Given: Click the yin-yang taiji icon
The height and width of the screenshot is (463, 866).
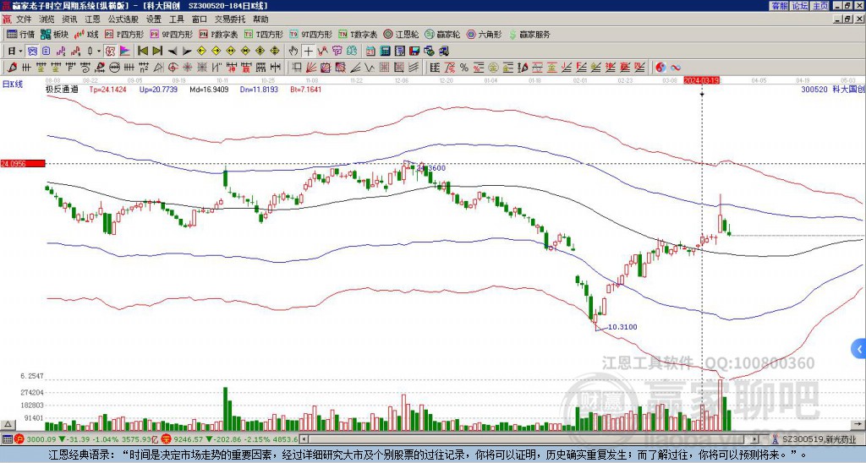Looking at the screenshot, I should click(660, 68).
